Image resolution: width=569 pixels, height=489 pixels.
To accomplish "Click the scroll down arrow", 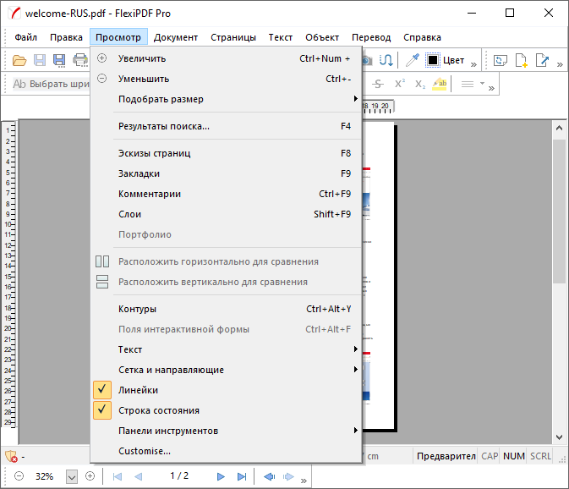I will [559, 437].
